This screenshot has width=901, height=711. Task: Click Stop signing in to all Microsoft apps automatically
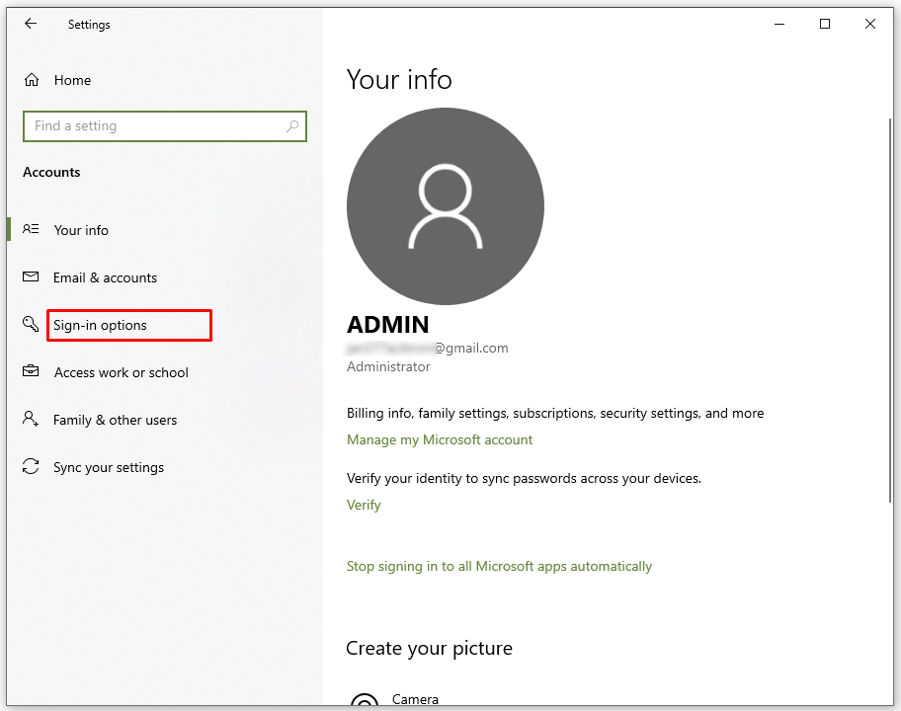pyautogui.click(x=499, y=566)
